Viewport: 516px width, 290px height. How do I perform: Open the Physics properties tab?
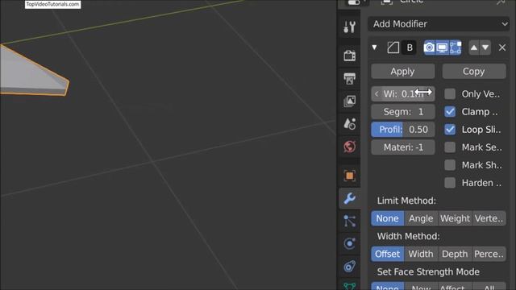click(349, 243)
